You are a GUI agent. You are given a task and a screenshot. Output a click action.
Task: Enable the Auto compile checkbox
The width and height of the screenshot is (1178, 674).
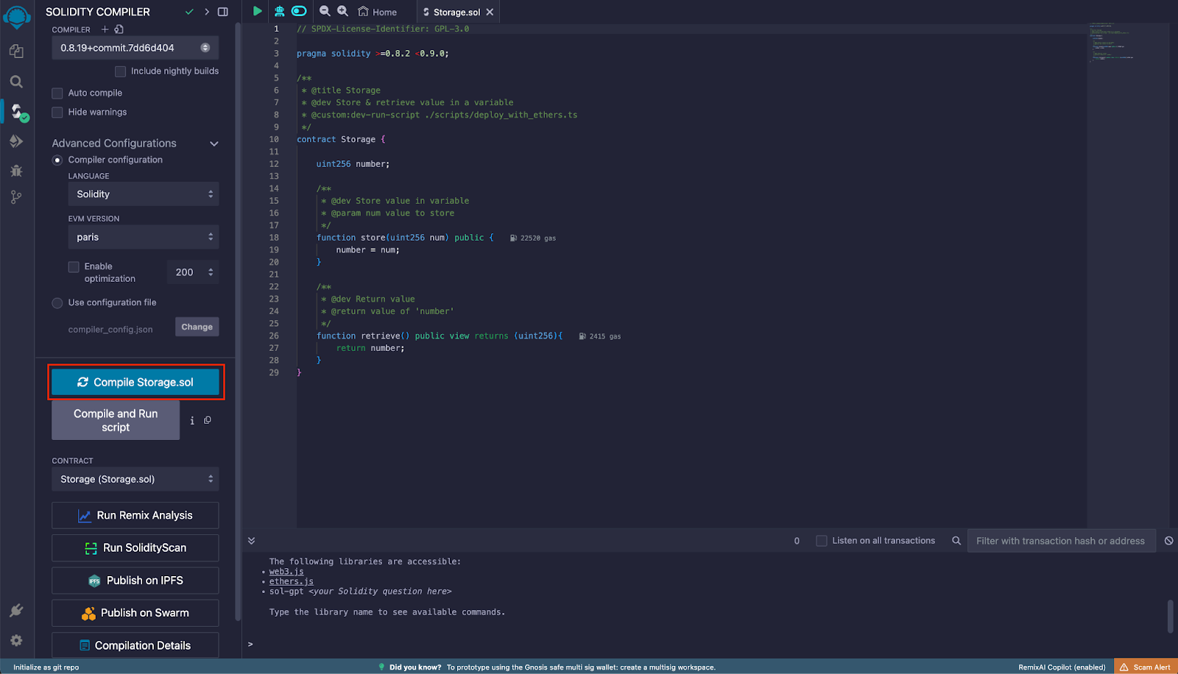click(57, 93)
